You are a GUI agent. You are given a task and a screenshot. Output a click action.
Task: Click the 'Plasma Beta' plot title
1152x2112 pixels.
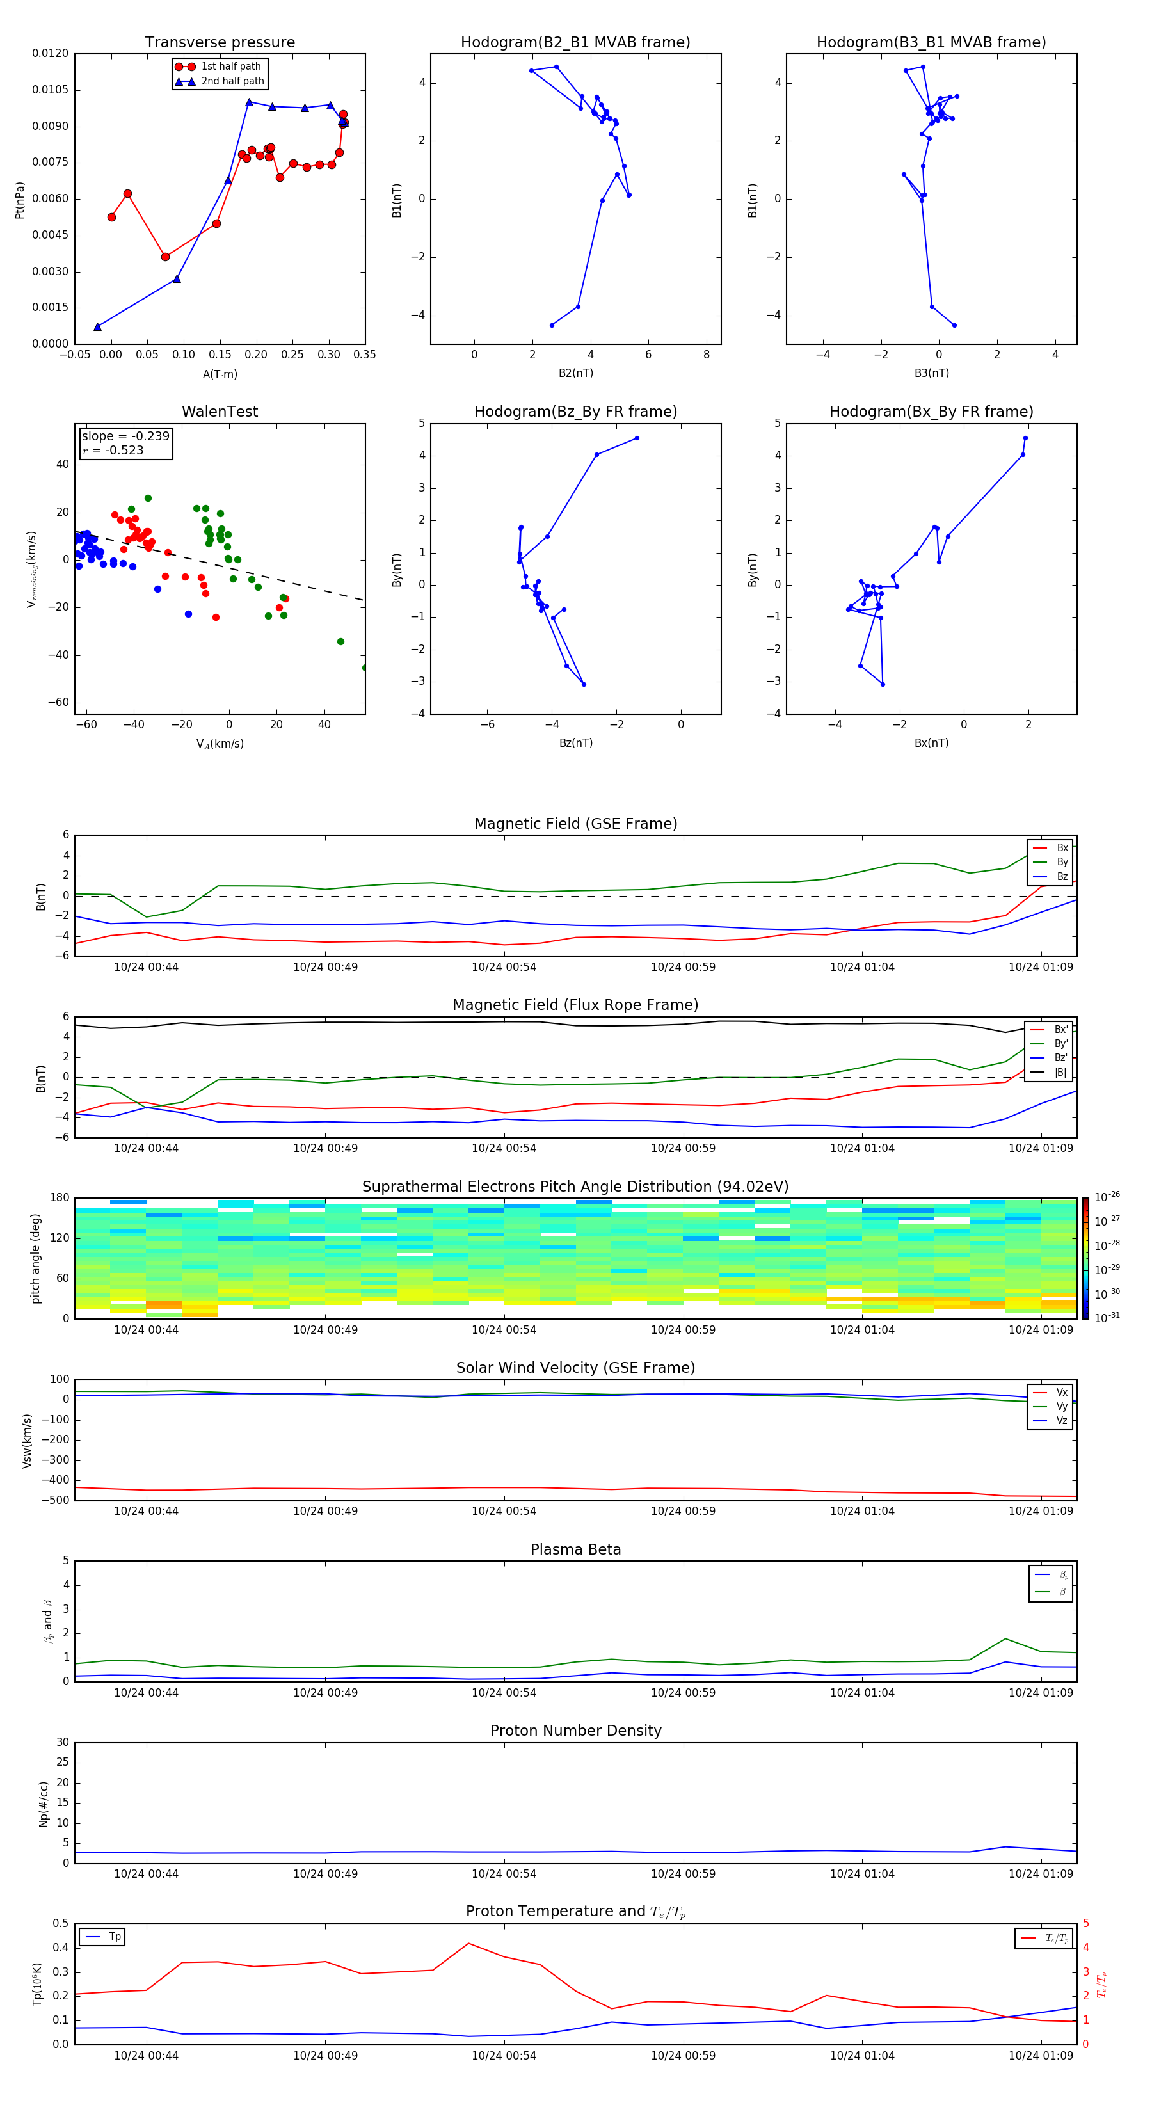575,1550
